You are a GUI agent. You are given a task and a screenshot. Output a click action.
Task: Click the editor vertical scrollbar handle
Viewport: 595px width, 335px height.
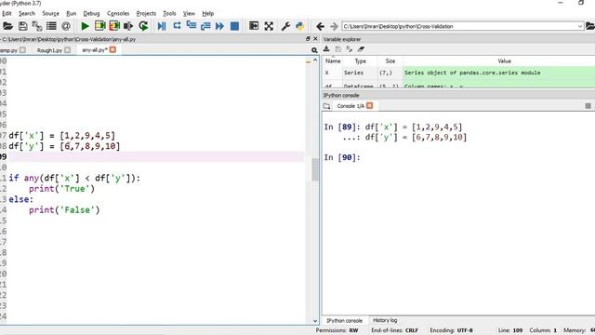(x=315, y=169)
